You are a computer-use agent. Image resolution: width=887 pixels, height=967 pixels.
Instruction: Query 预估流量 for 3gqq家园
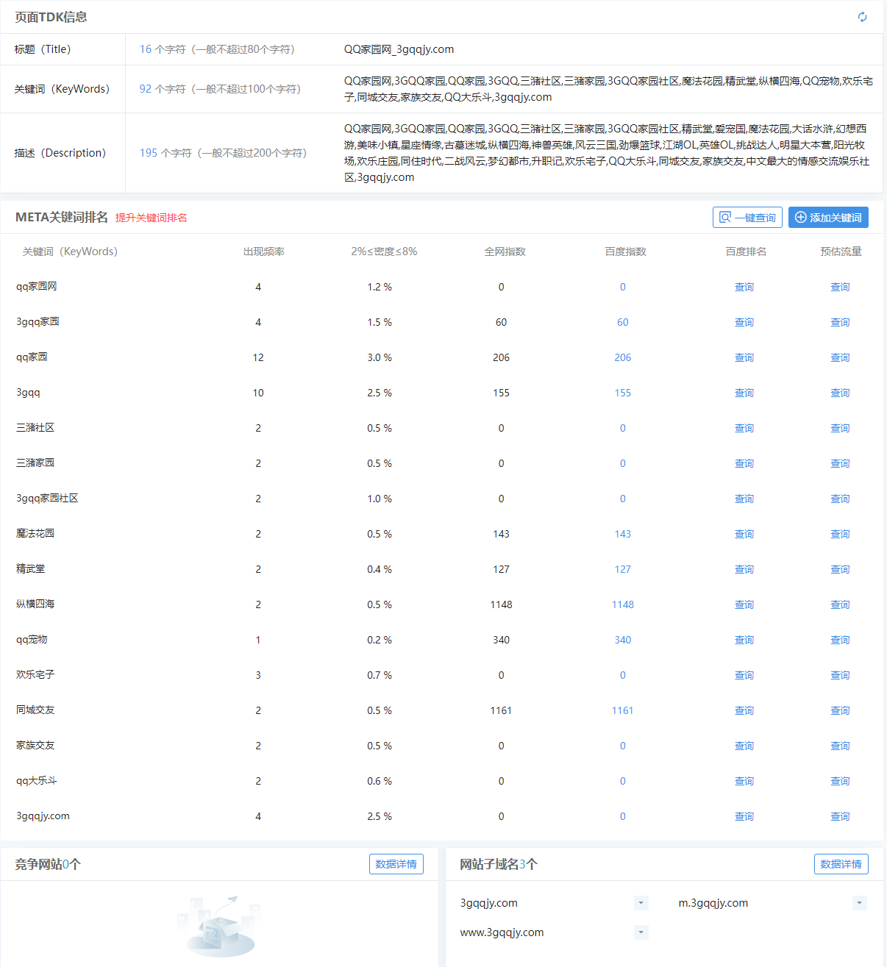coord(840,322)
